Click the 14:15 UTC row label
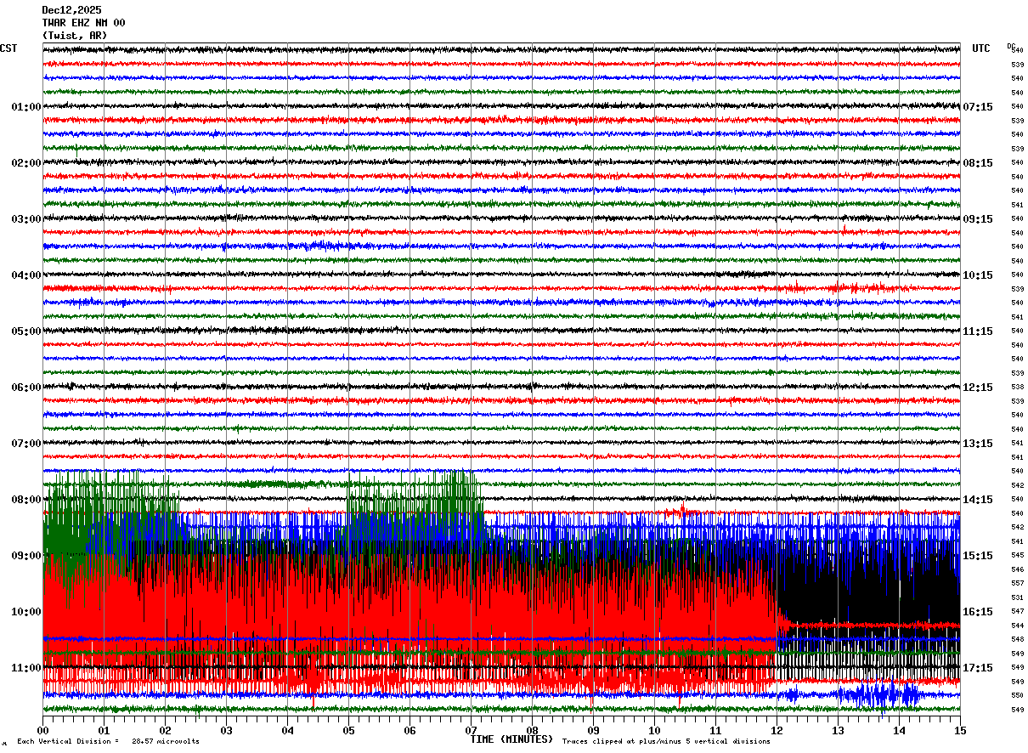Viewport: 1028px width, 753px height. pos(978,500)
